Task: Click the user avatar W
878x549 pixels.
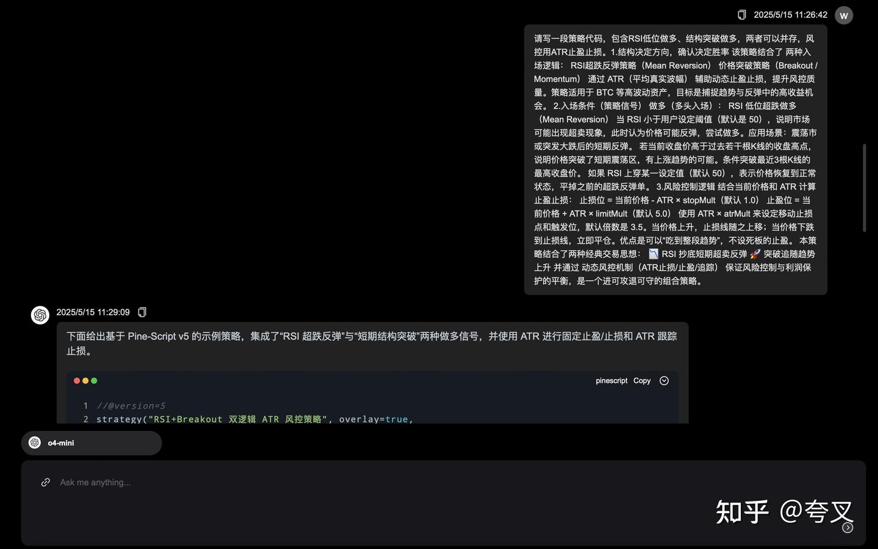Action: [x=844, y=14]
